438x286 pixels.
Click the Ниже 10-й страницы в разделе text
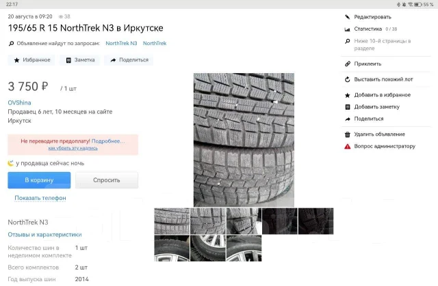click(383, 44)
